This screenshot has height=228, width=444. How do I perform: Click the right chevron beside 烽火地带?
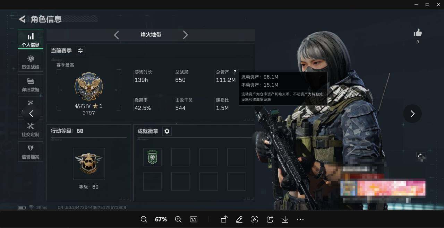(x=186, y=35)
